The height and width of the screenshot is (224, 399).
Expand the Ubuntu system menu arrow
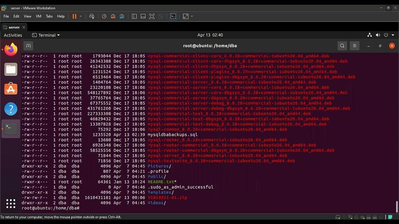393,35
